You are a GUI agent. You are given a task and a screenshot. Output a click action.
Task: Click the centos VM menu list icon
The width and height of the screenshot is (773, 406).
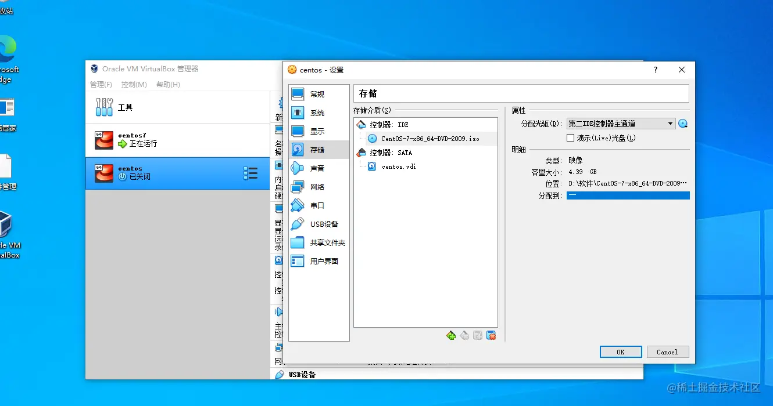pyautogui.click(x=250, y=173)
